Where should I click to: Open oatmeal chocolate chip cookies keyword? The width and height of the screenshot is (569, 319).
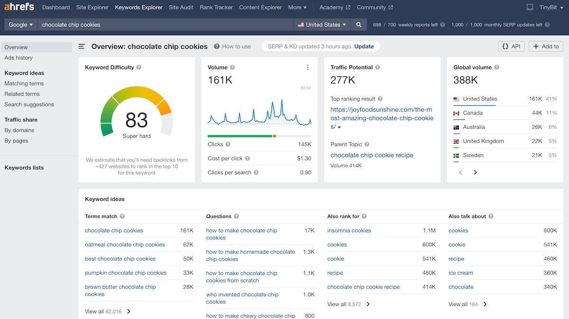pos(125,245)
